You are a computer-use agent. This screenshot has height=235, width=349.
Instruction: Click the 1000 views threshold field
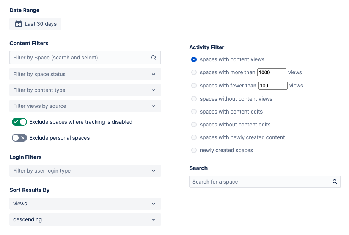[x=272, y=72]
